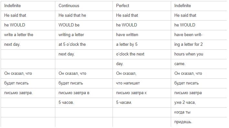The image size is (229, 128).
Task: Click the '5 часов.' cell
Action: click(x=84, y=103)
